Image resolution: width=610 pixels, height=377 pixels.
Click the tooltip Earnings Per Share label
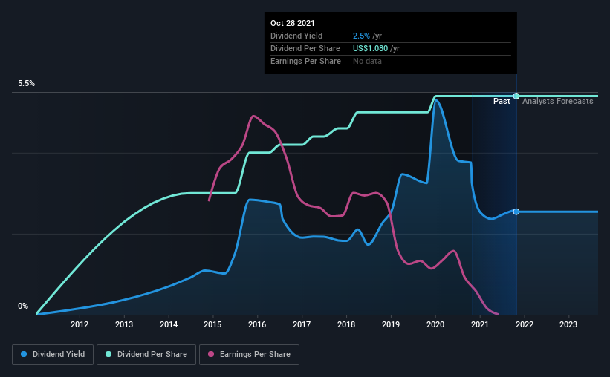tap(306, 62)
